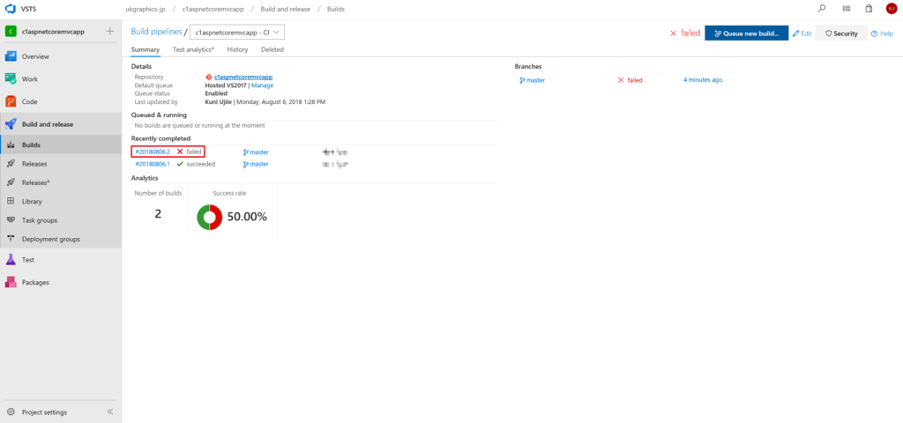Open Project settings gear
The width and height of the screenshot is (903, 423).
pyautogui.click(x=11, y=412)
